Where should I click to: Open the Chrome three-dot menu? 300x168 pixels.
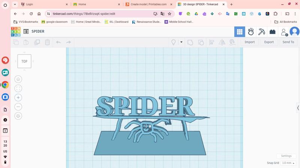tap(295, 14)
